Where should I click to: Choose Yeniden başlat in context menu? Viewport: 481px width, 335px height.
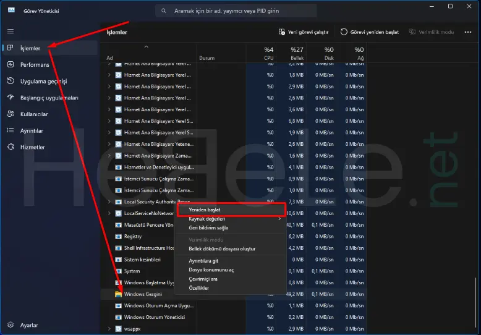[x=231, y=210]
